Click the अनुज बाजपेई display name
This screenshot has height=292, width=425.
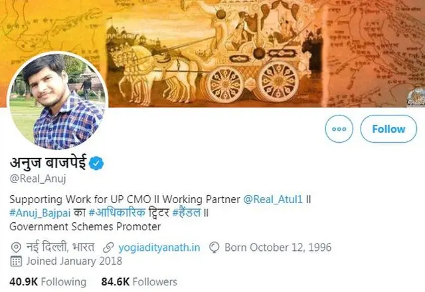50,163
